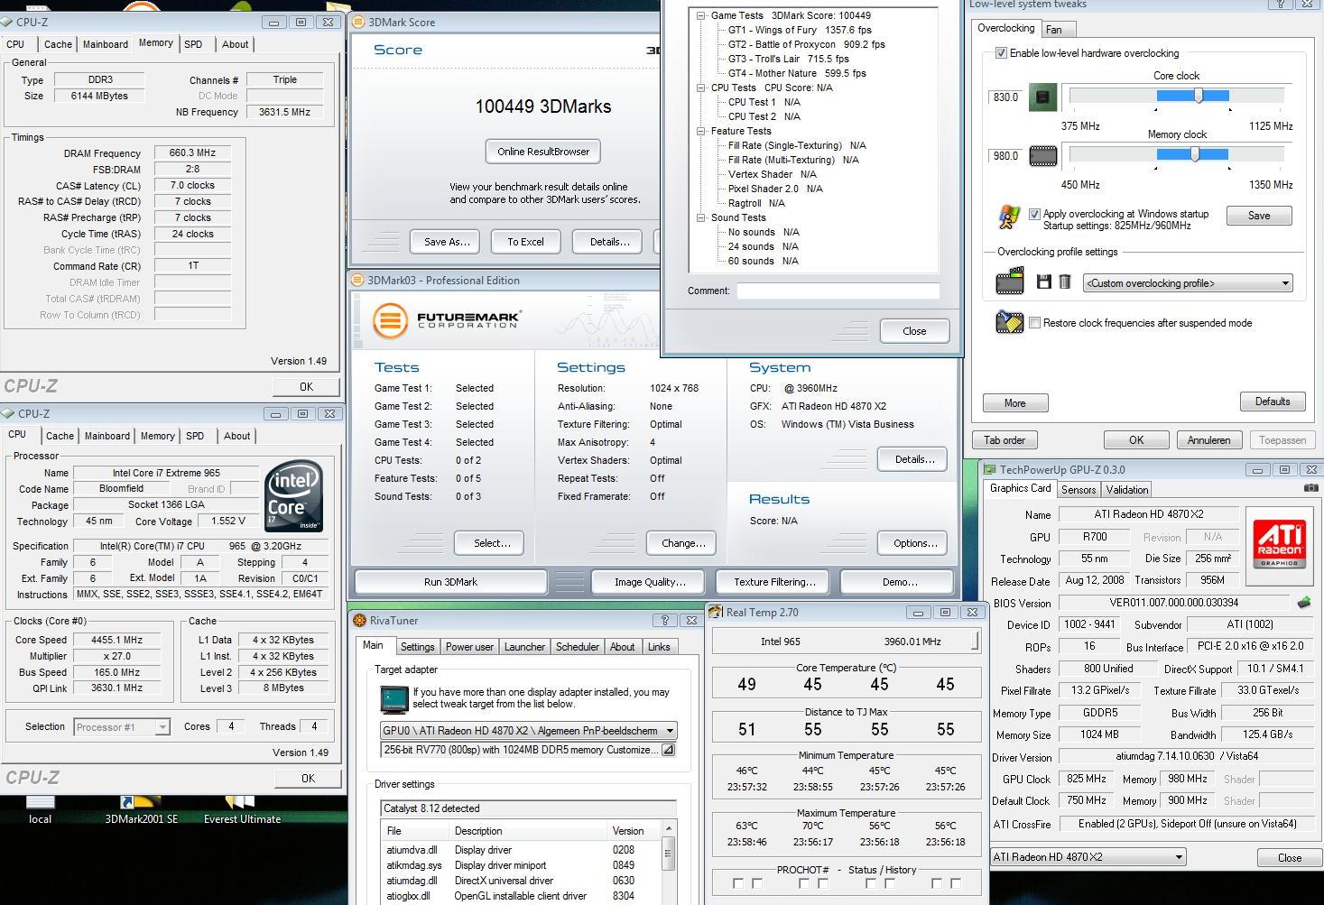Delete overclocking profile with trash icon
The image size is (1324, 905).
tap(1065, 282)
